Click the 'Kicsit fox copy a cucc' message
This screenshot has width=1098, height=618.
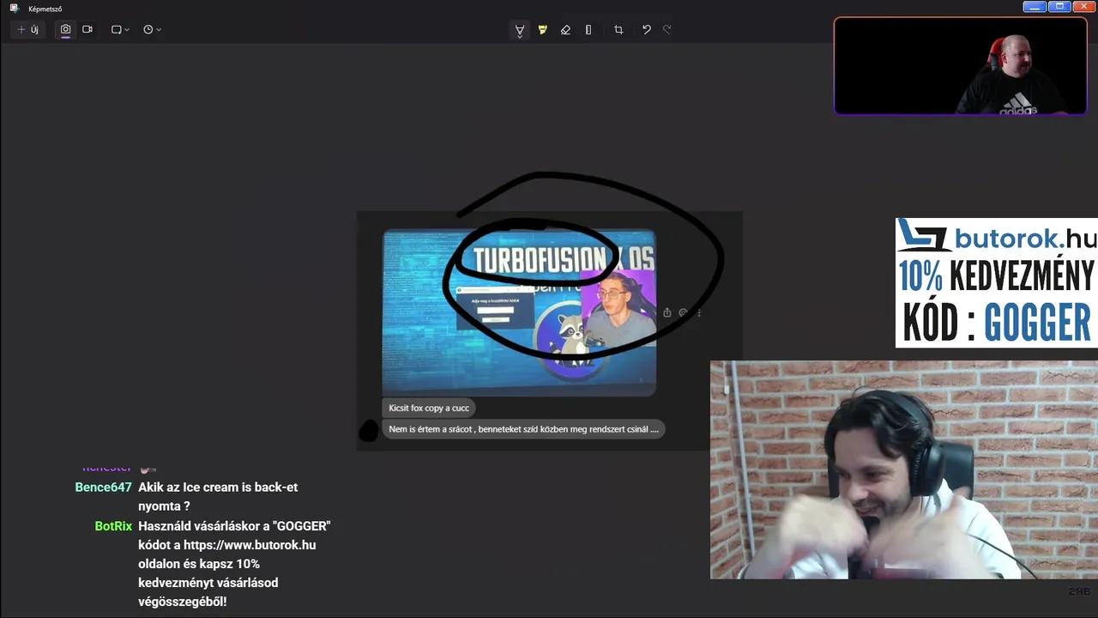point(429,408)
